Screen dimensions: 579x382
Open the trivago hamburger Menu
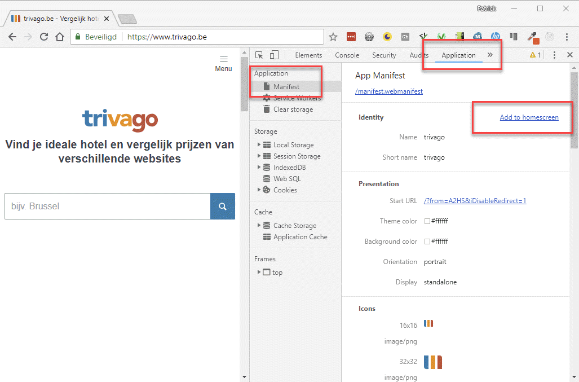tap(223, 63)
